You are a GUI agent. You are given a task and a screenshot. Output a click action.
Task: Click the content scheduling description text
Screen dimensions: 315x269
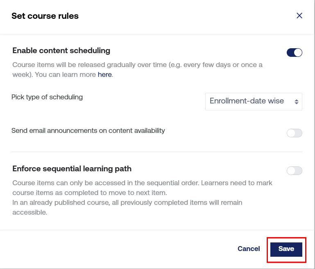point(137,65)
